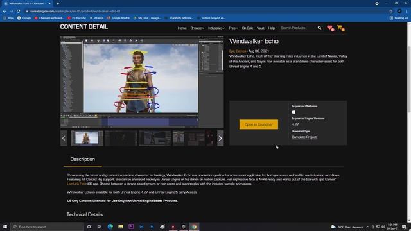Expand the Free dropdown menu
This screenshot has height=231, width=411.
233,28
